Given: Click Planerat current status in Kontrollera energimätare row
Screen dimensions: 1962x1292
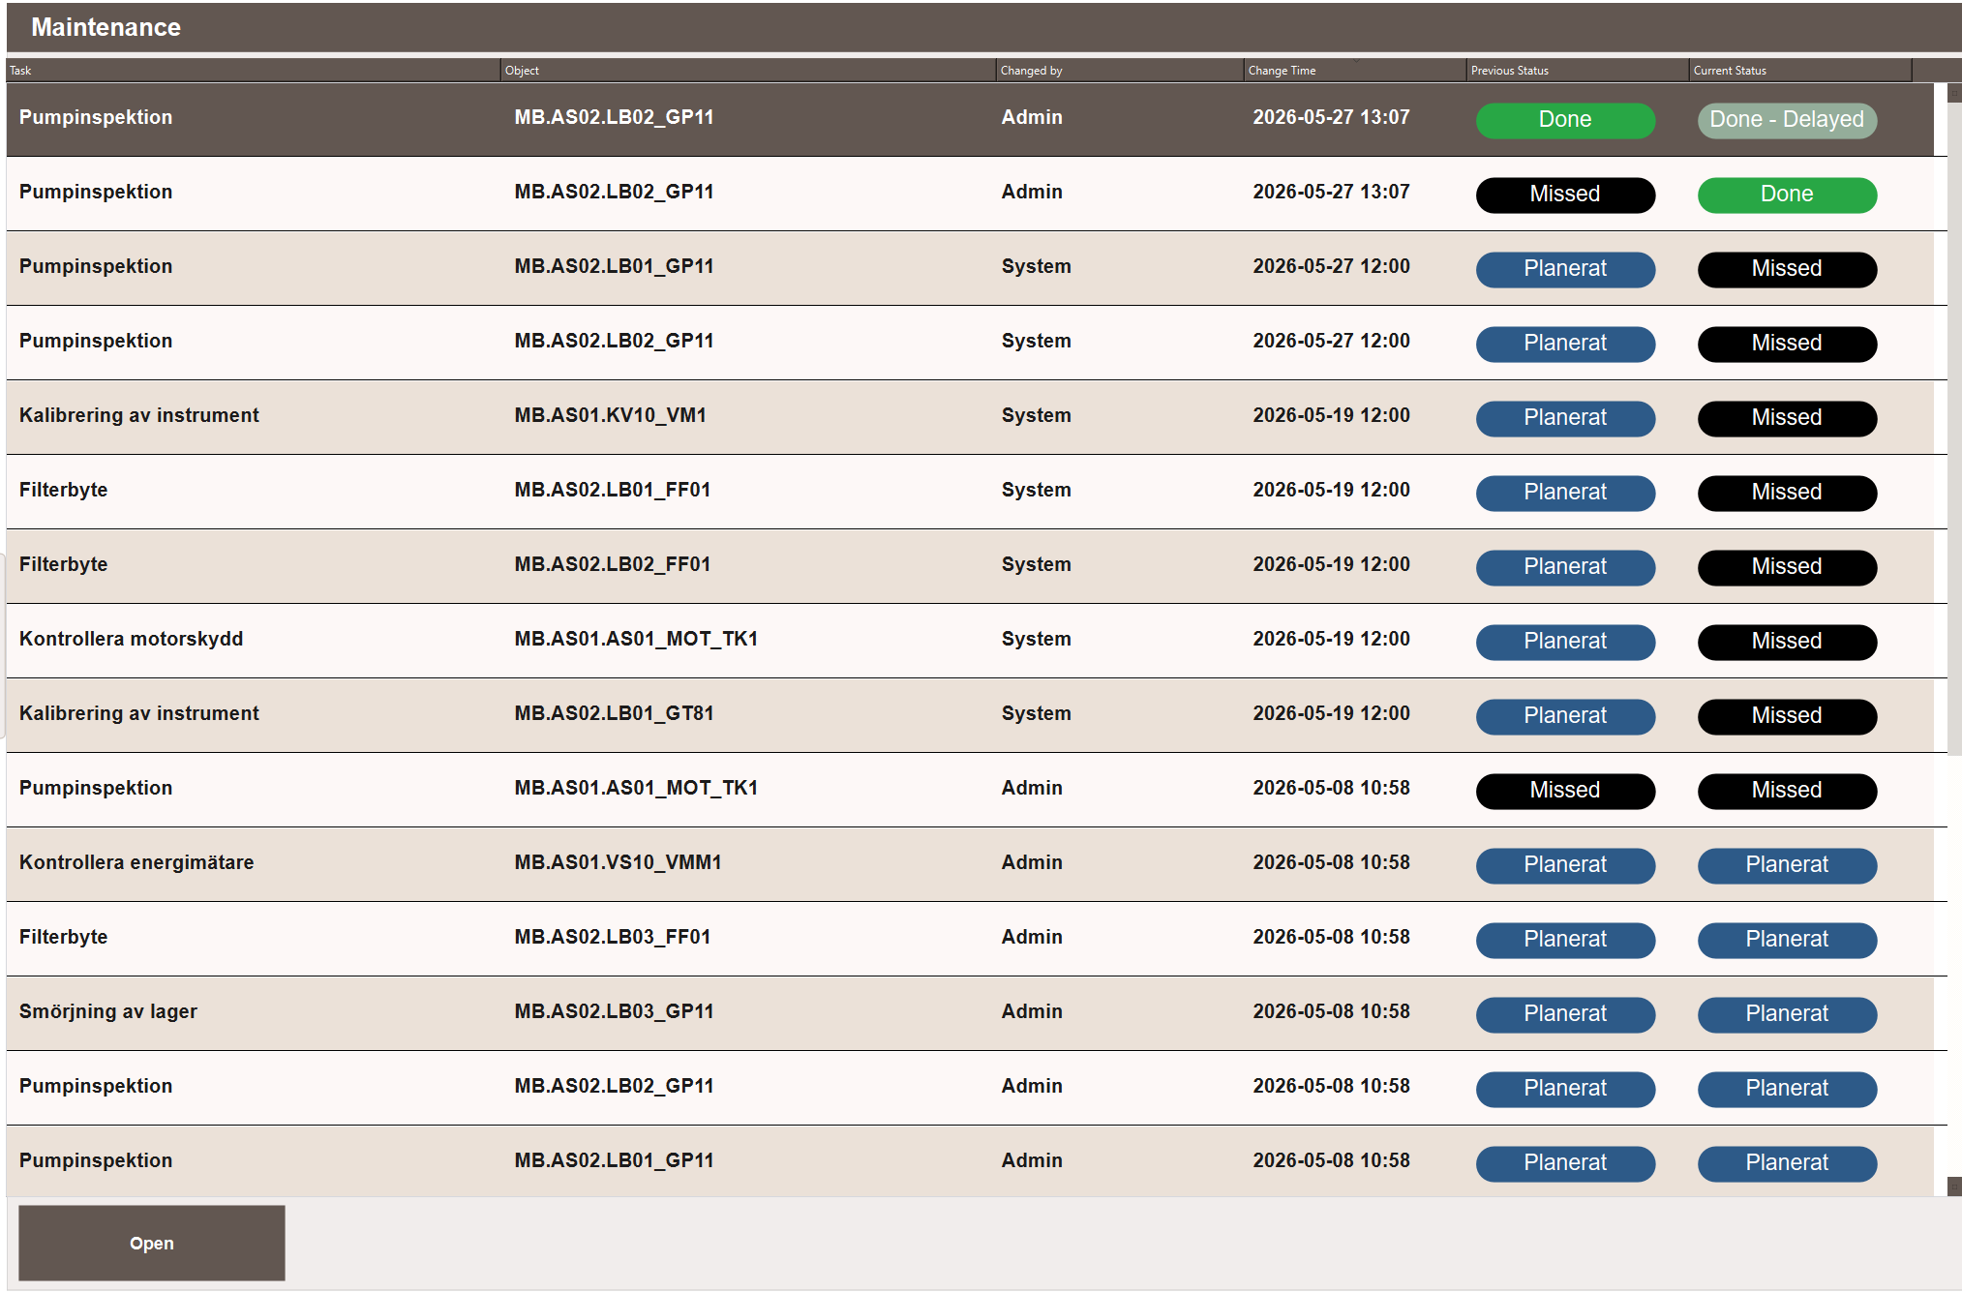Looking at the screenshot, I should (x=1787, y=865).
